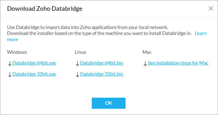Click the download arrow beside Databridge 32bit.exe
218x115 pixels.
tap(10, 74)
